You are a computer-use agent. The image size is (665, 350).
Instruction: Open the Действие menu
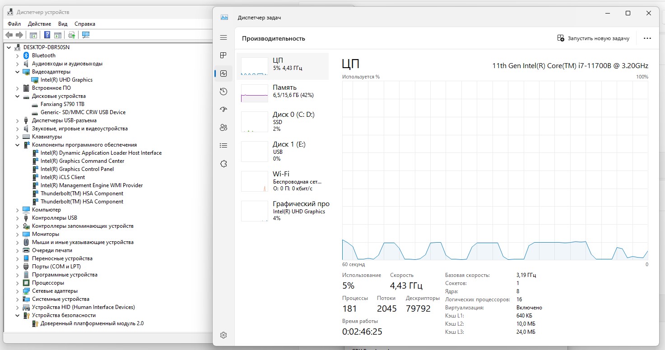pos(39,24)
